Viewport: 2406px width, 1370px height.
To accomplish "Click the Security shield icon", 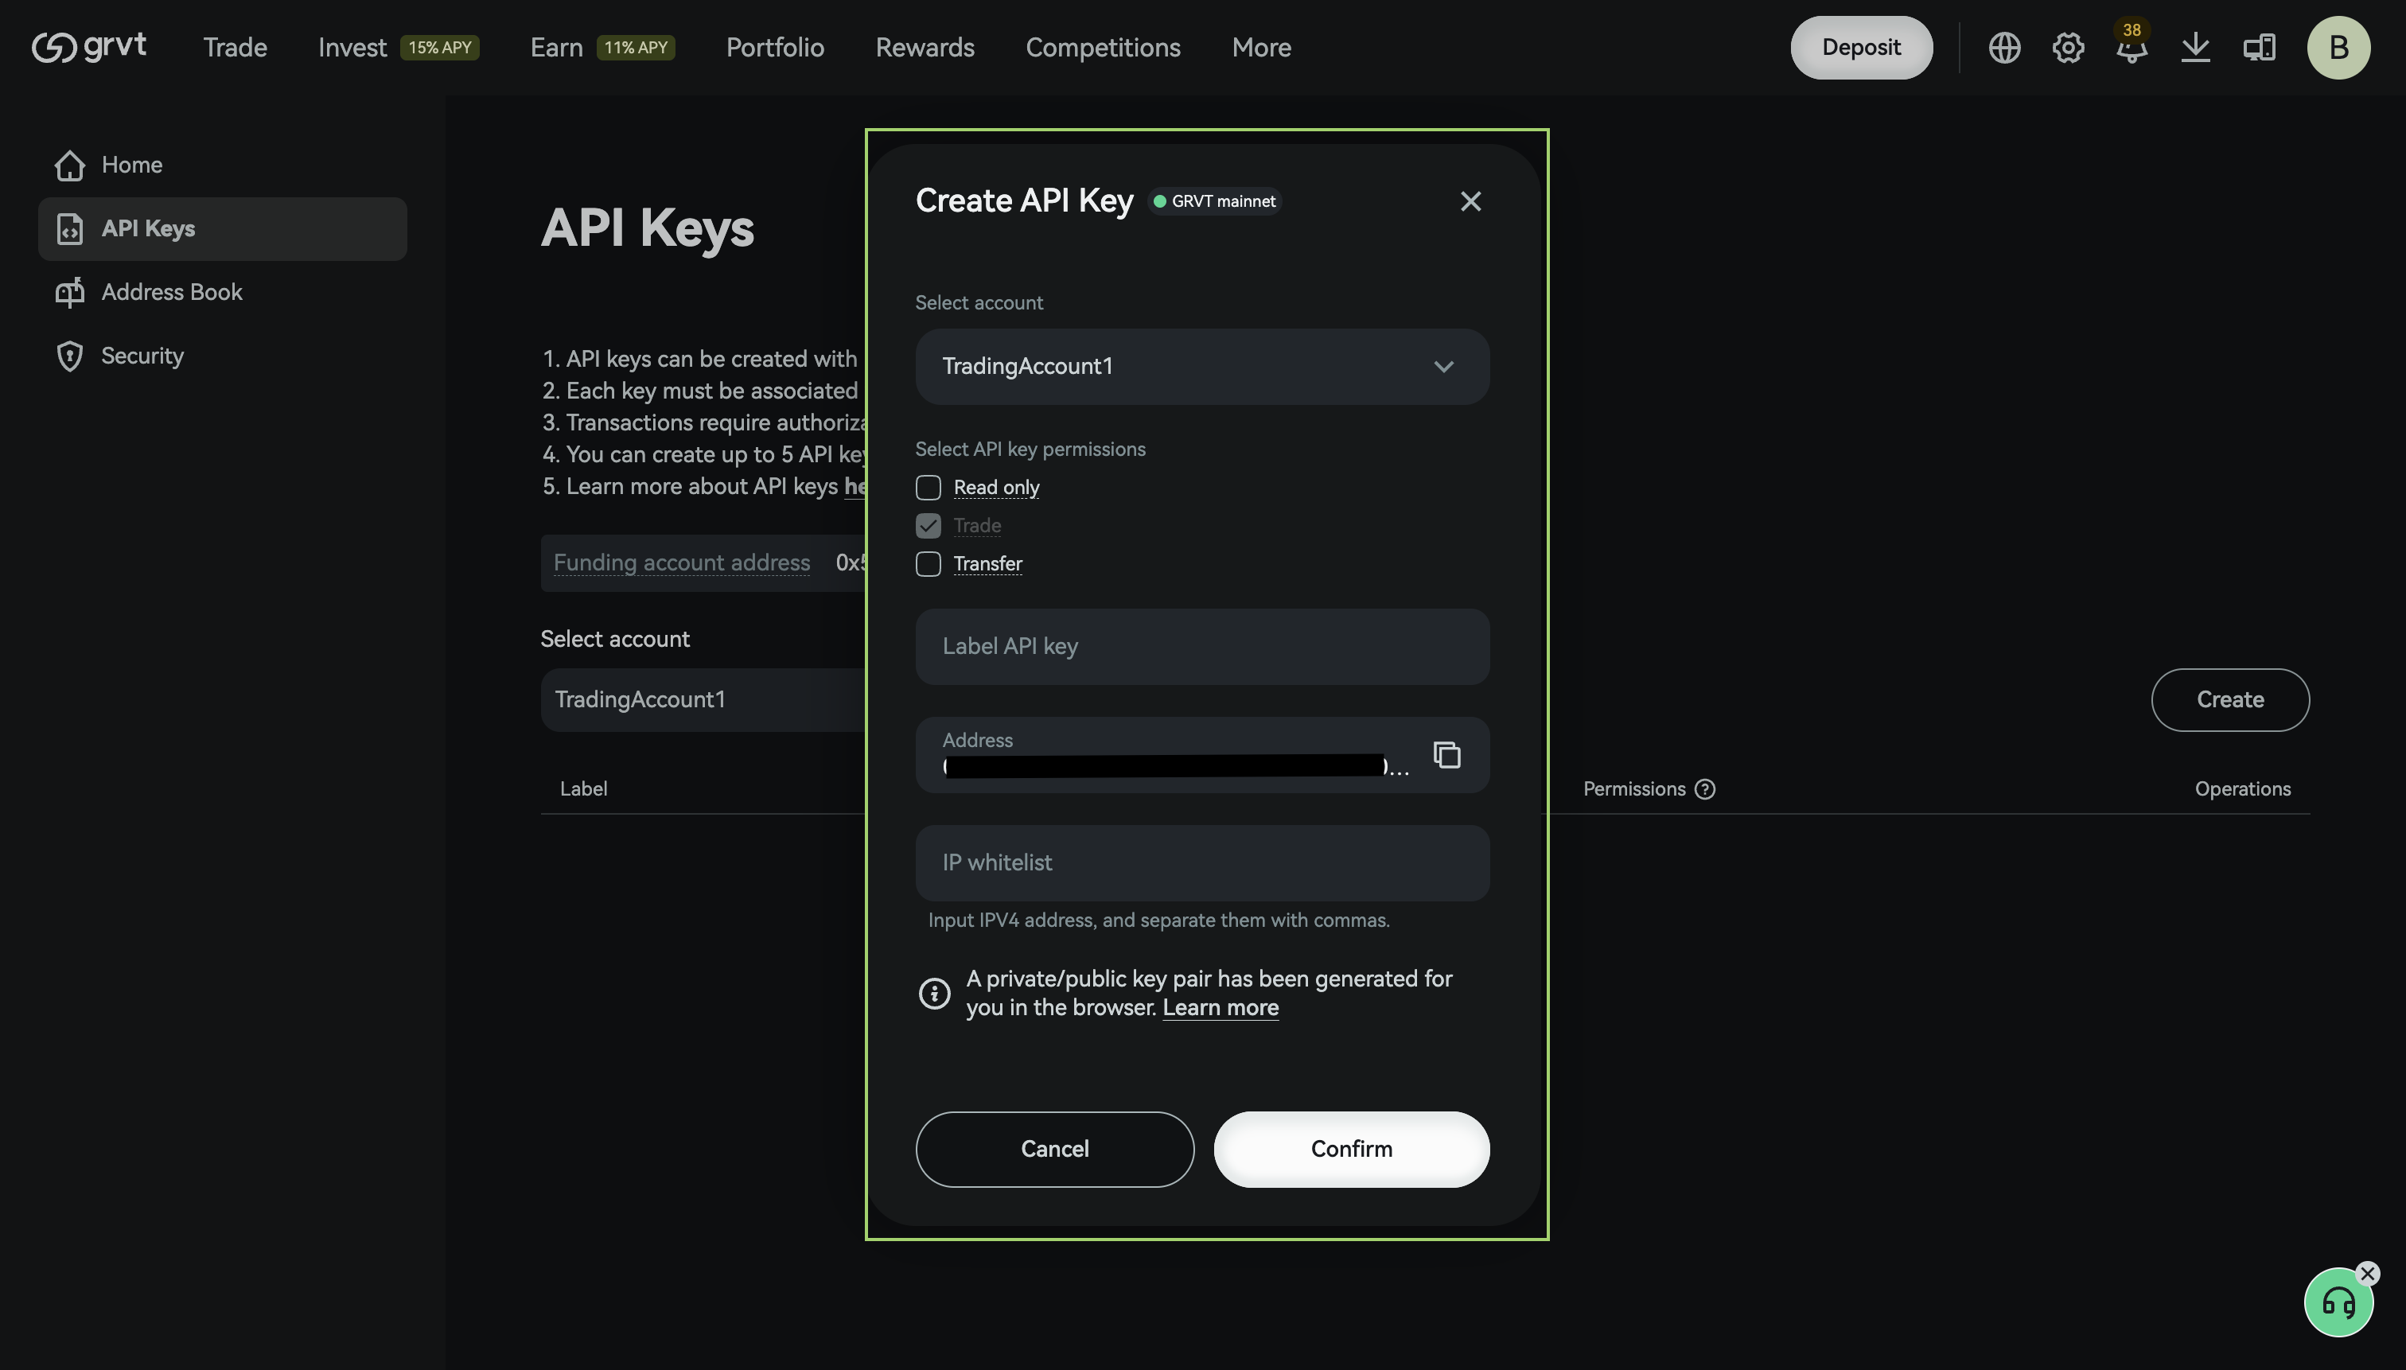I will point(70,356).
